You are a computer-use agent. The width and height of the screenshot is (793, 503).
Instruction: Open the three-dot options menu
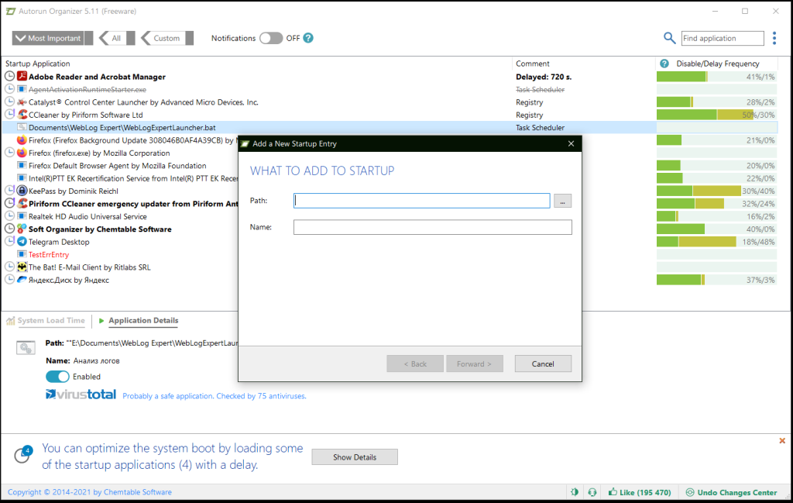tap(774, 38)
